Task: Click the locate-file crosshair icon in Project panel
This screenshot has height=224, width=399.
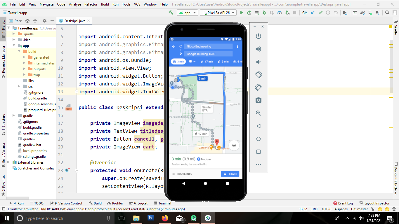Action: click(27, 21)
